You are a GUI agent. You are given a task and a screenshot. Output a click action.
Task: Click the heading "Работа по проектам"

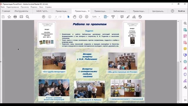tap(90, 24)
